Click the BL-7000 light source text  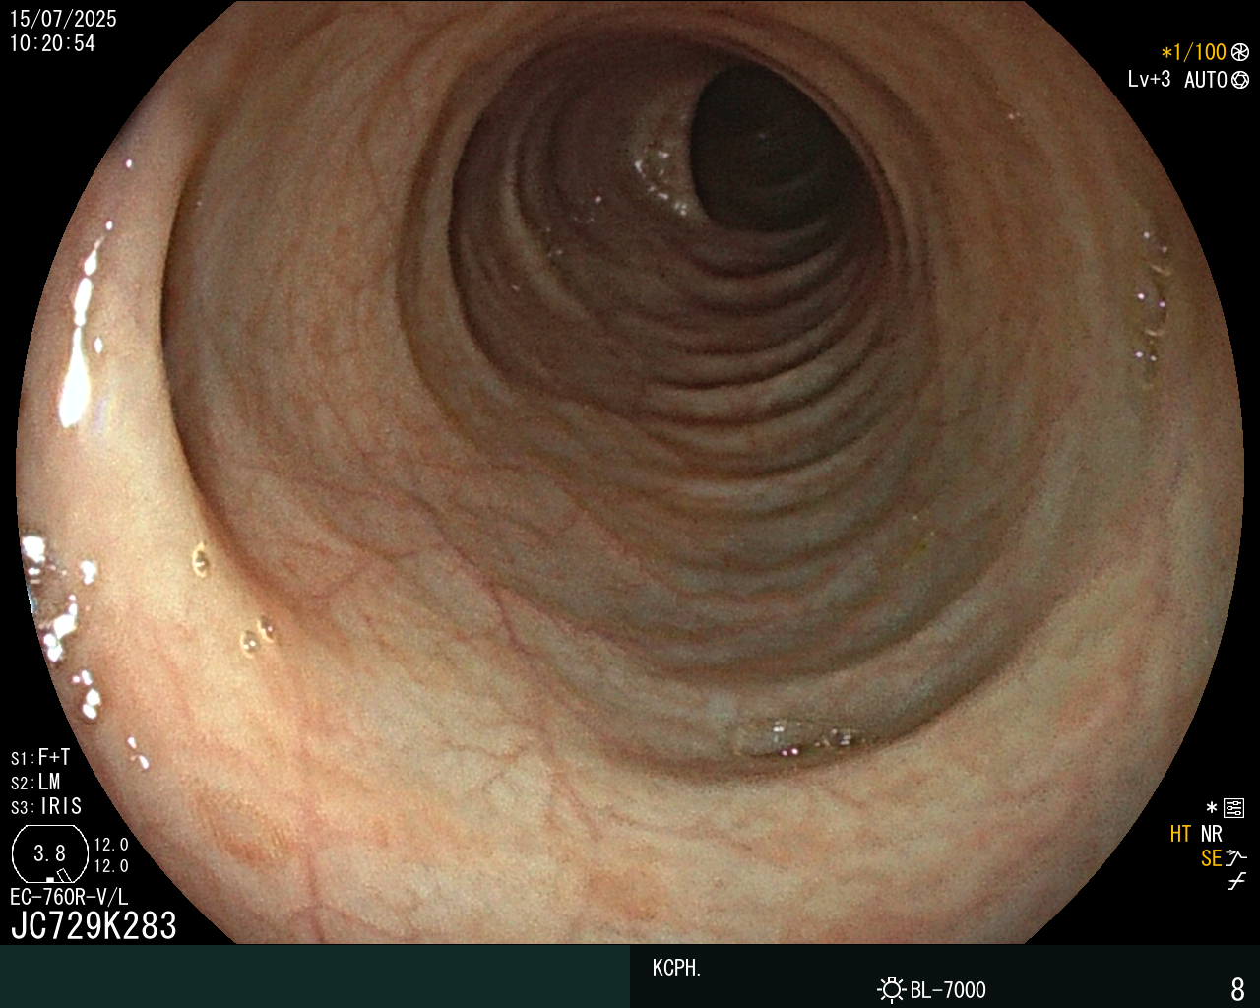(948, 989)
